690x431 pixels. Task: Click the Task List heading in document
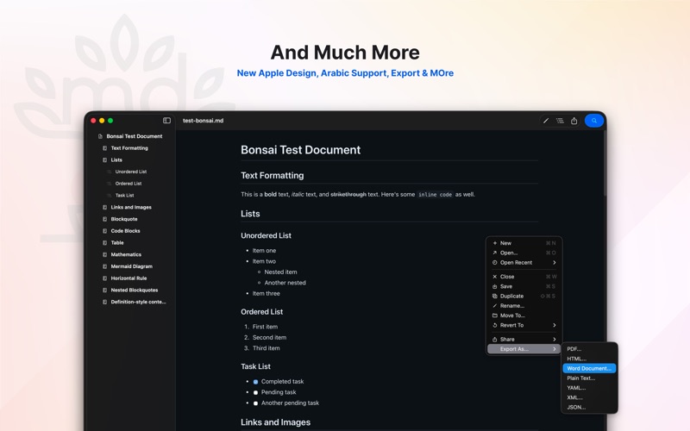[255, 366]
